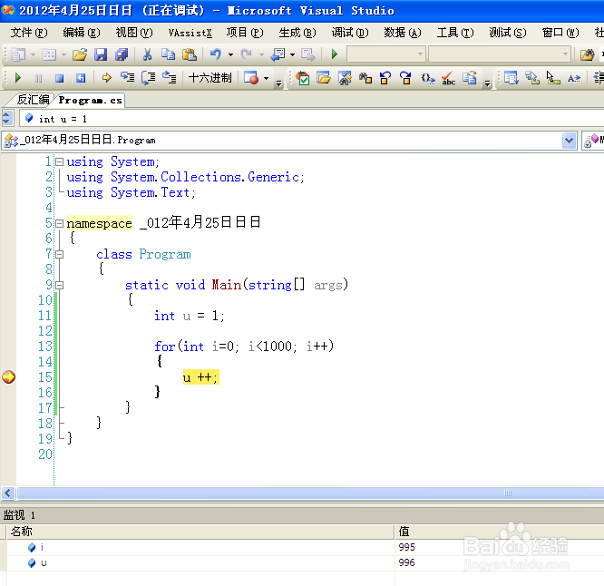This screenshot has width=604, height=586.
Task: Click Show Next Statement yellow arrow
Action: point(106,78)
